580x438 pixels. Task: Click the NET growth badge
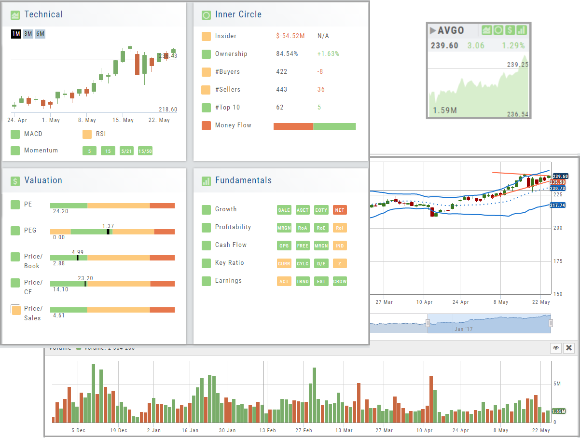pyautogui.click(x=340, y=210)
